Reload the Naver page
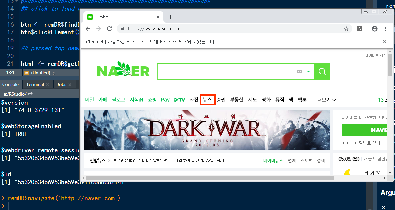This screenshot has height=210, width=395. pyautogui.click(x=109, y=29)
